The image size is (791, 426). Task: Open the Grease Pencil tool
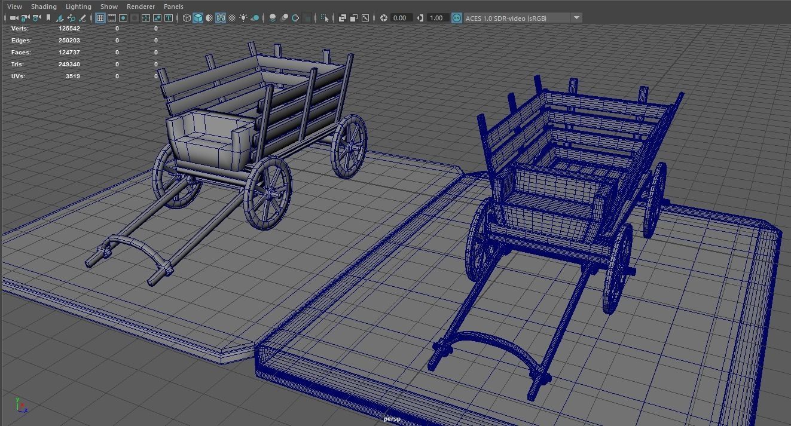(x=83, y=18)
